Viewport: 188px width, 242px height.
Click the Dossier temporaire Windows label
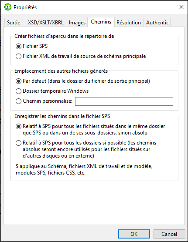pyautogui.click(x=55, y=91)
